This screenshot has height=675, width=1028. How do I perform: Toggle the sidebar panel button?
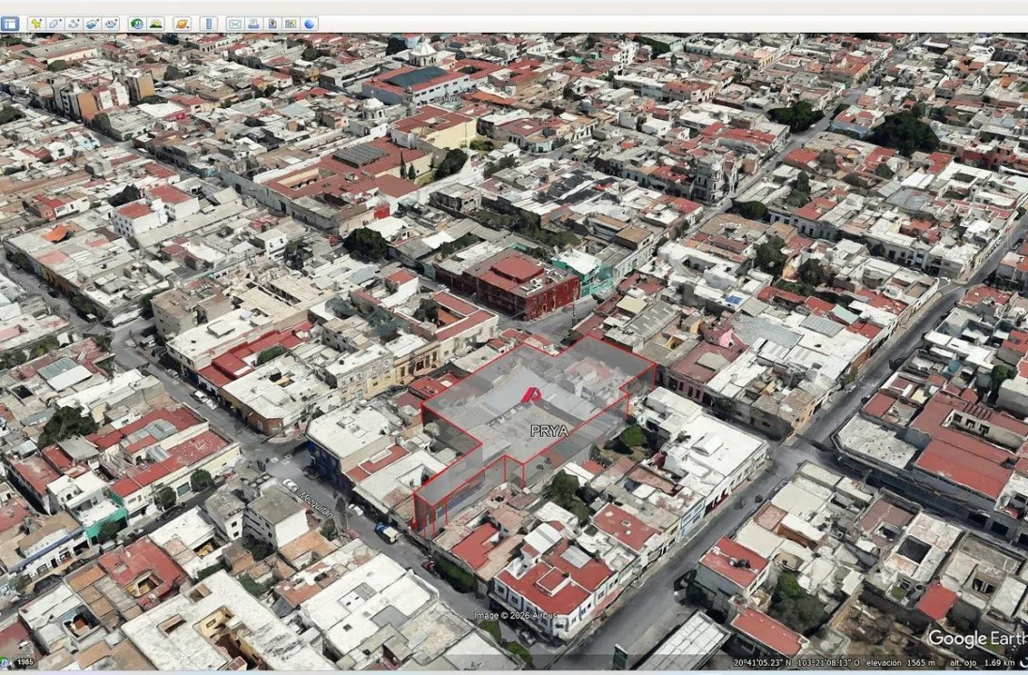point(9,24)
